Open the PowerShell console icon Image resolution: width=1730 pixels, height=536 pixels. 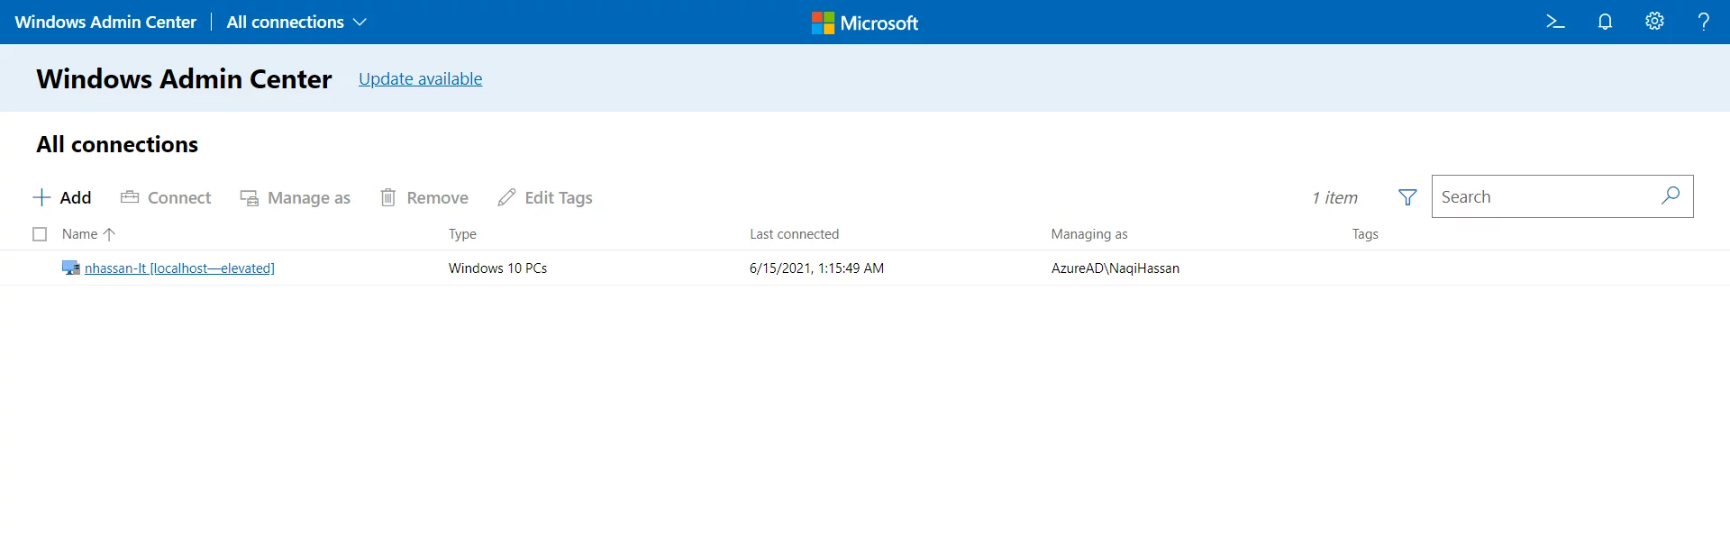coord(1555,22)
